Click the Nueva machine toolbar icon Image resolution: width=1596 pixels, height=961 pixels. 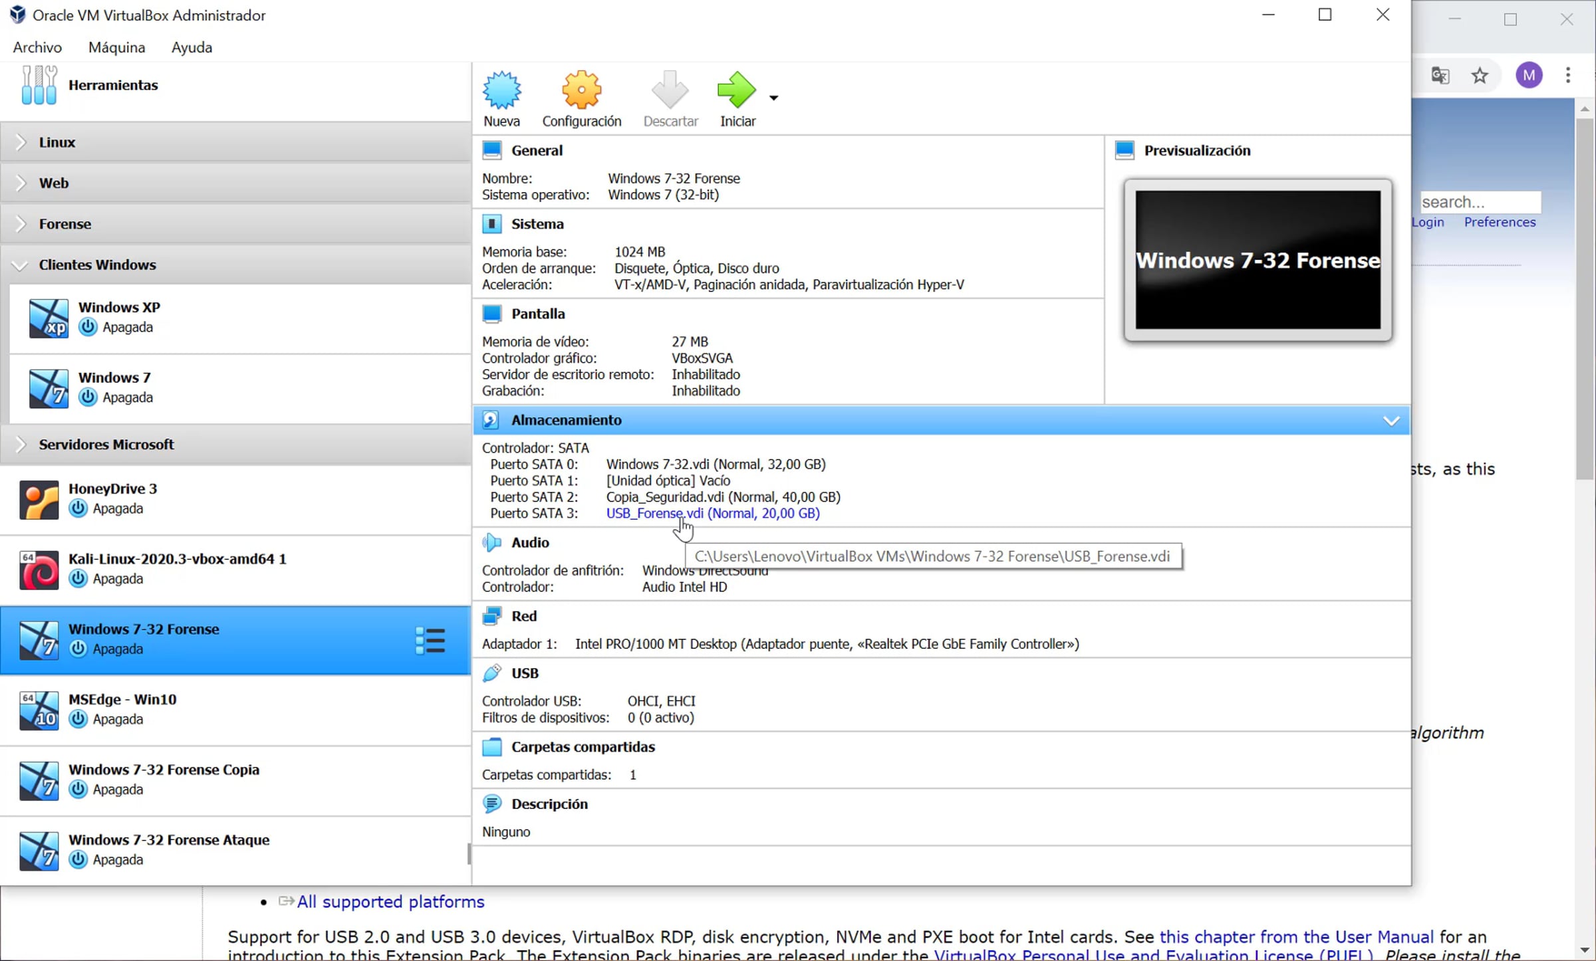click(501, 91)
